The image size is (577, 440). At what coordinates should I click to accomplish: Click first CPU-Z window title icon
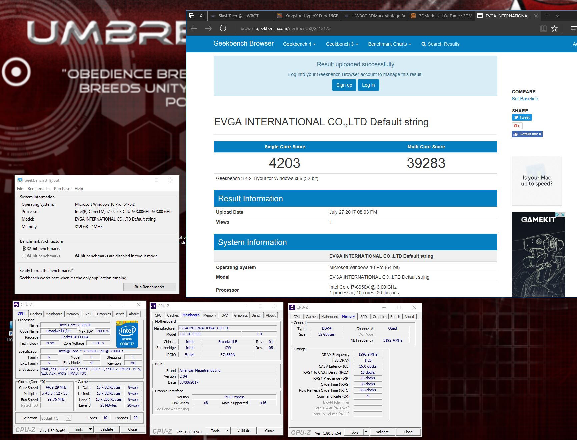point(16,305)
